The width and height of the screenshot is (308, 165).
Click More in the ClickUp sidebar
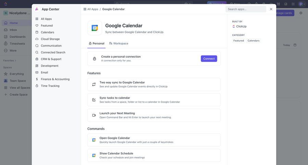tap(13, 50)
